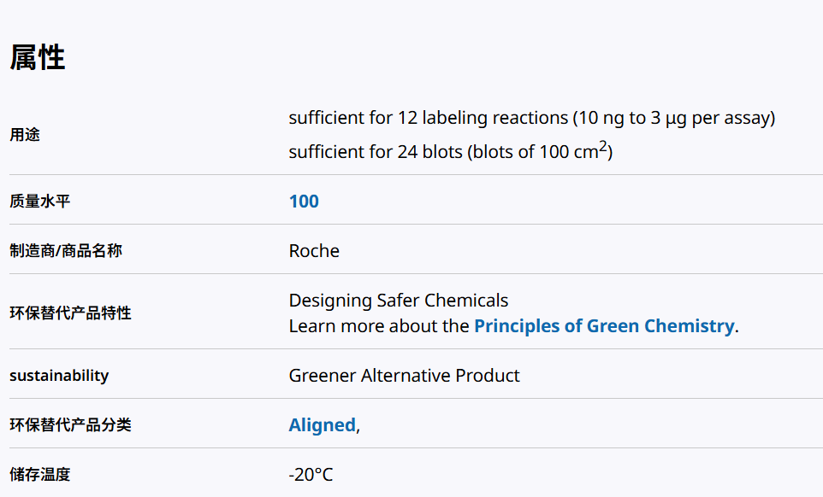Click the 'Learn more about the' text

[x=379, y=326]
